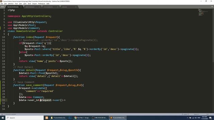Switch to the Google Chrome taskbar window
Screen dimensions: 214x120
82,118
